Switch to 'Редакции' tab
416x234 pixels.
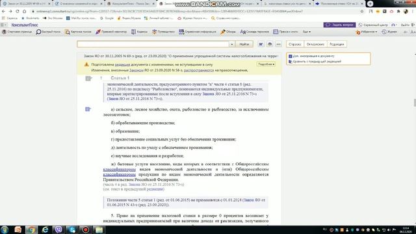(337, 44)
